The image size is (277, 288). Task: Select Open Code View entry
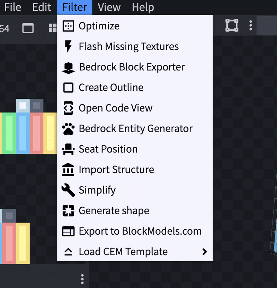tap(135, 108)
